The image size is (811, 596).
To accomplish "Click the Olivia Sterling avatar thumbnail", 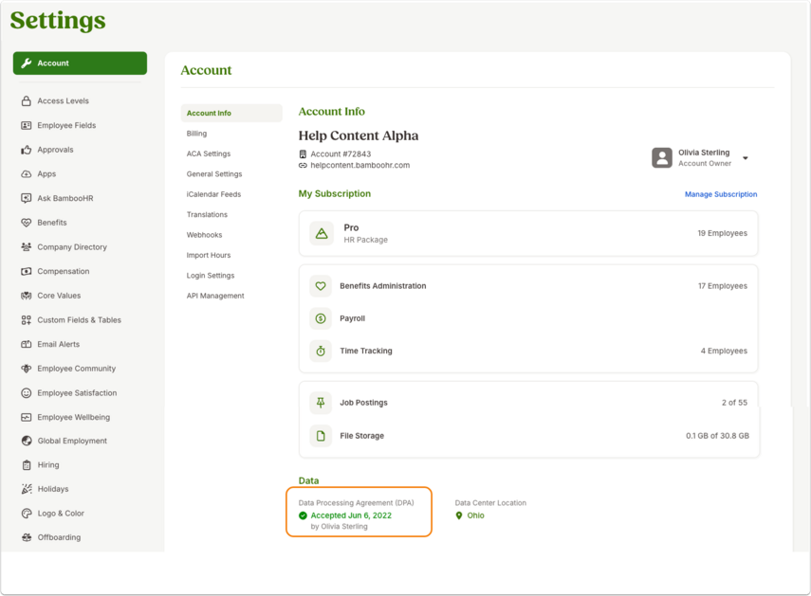I will 661,157.
